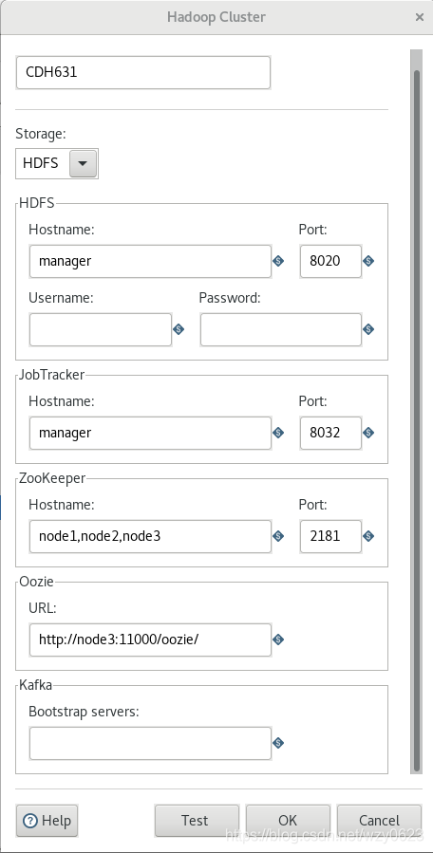Focus the HDFS Port field 8020
This screenshot has width=433, height=853.
330,261
